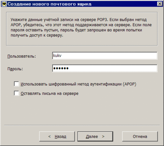
Task: Enable the encrypted authentication (APOP) checkbox
Action: pos(16,84)
